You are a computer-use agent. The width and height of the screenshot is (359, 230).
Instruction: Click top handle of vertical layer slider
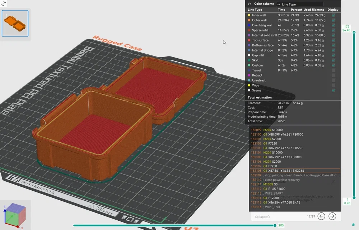click(x=354, y=33)
